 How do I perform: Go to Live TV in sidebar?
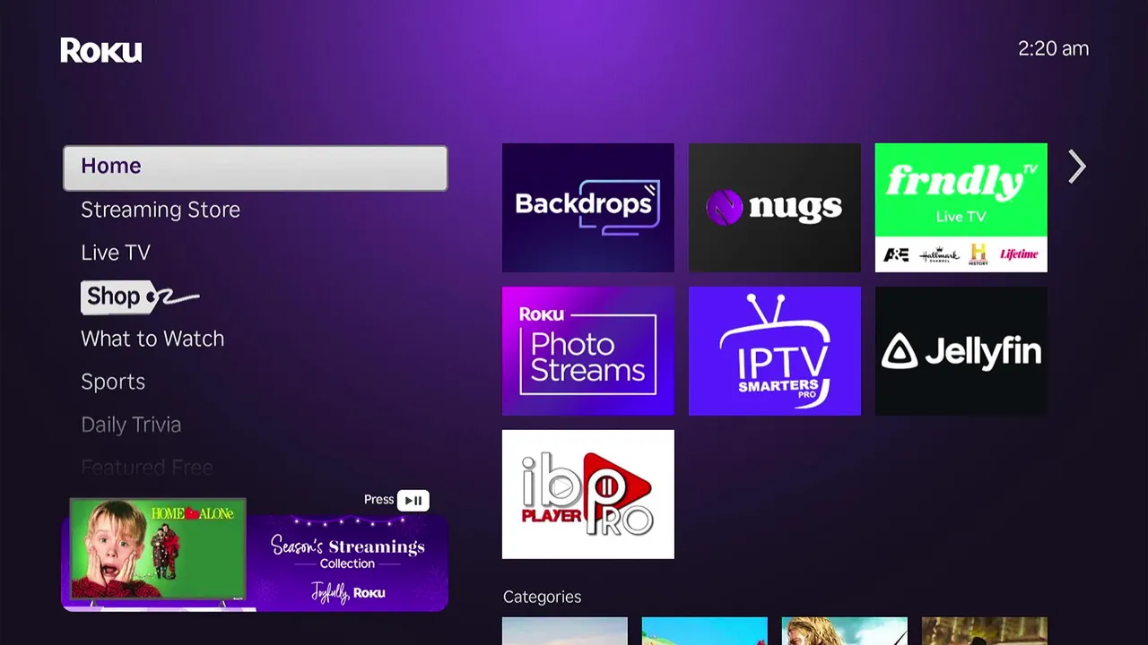point(116,253)
